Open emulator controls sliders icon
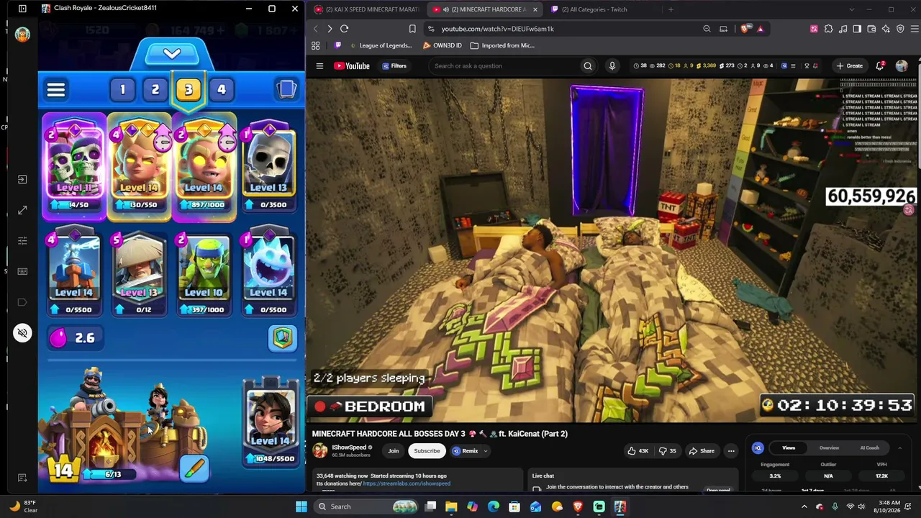 point(22,241)
